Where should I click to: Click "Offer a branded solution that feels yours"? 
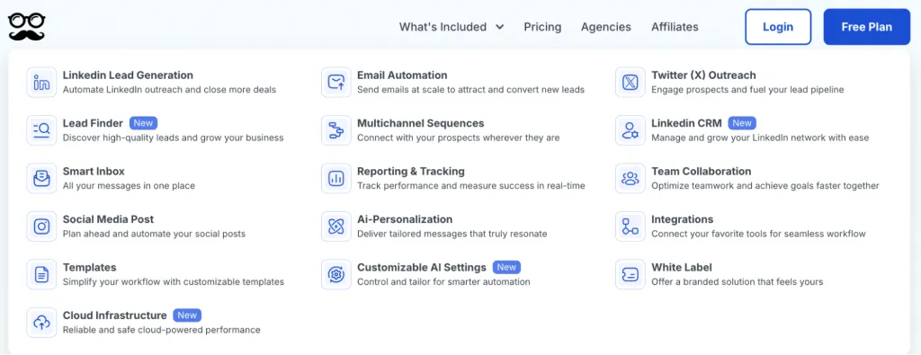click(x=738, y=282)
